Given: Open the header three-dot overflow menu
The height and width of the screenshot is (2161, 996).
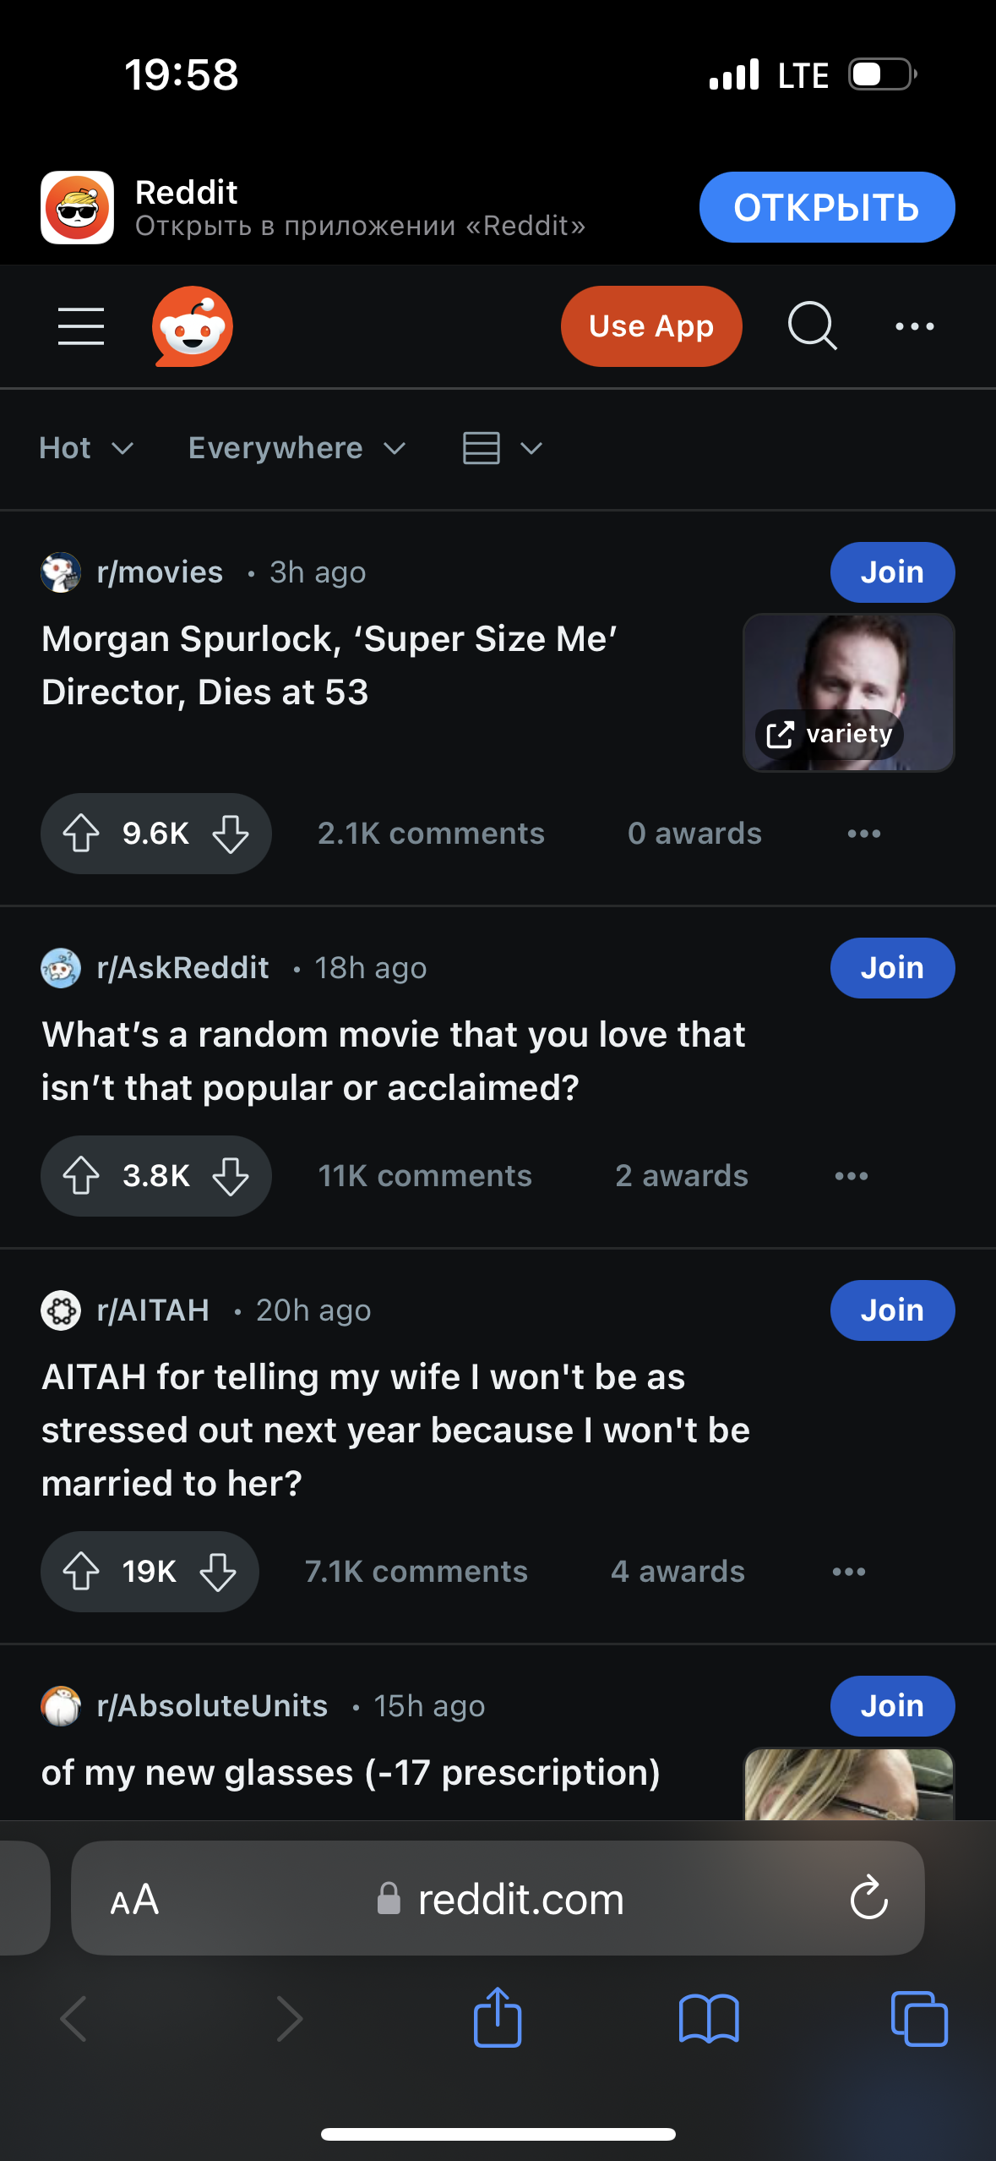Looking at the screenshot, I should pyautogui.click(x=915, y=326).
